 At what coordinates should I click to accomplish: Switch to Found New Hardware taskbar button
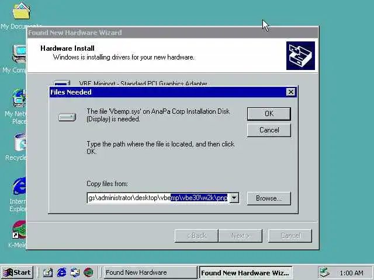(x=150, y=272)
